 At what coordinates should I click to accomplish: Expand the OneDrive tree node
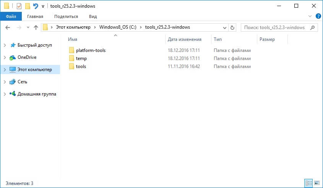pyautogui.click(x=5, y=57)
